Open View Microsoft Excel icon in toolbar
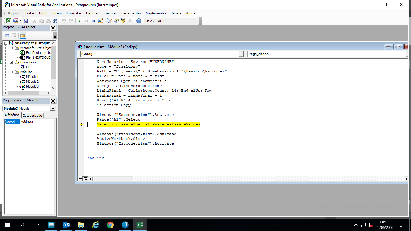The height and width of the screenshot is (231, 411). point(9,21)
